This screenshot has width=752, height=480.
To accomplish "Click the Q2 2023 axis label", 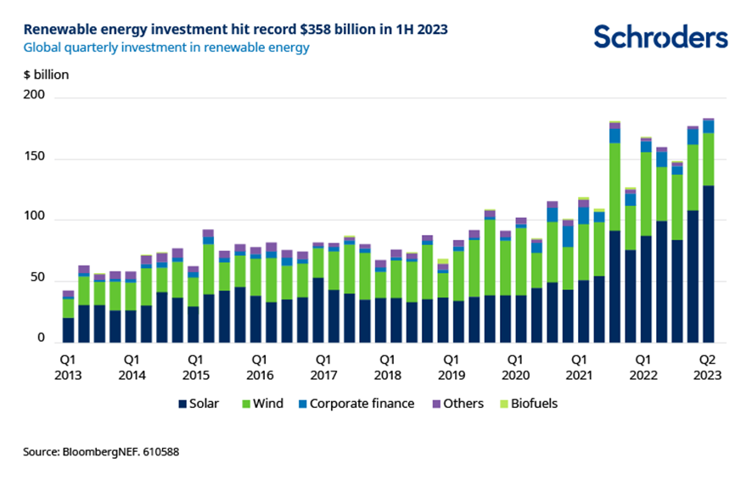I will (707, 367).
